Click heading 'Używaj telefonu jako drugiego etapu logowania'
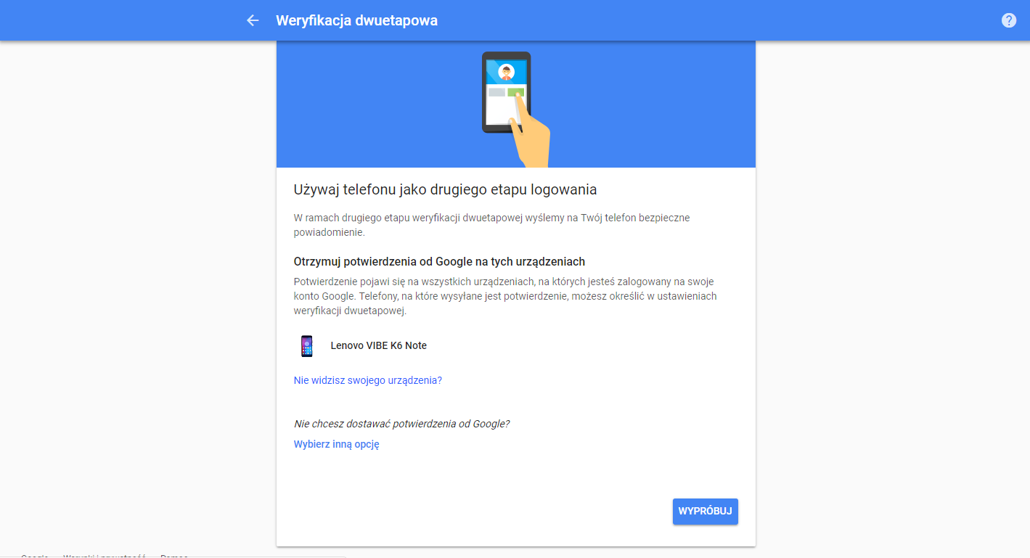Viewport: 1030px width, 558px height. [445, 190]
